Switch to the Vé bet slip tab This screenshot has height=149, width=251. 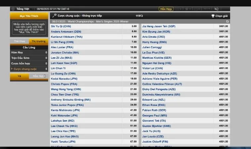pyautogui.click(x=19, y=76)
